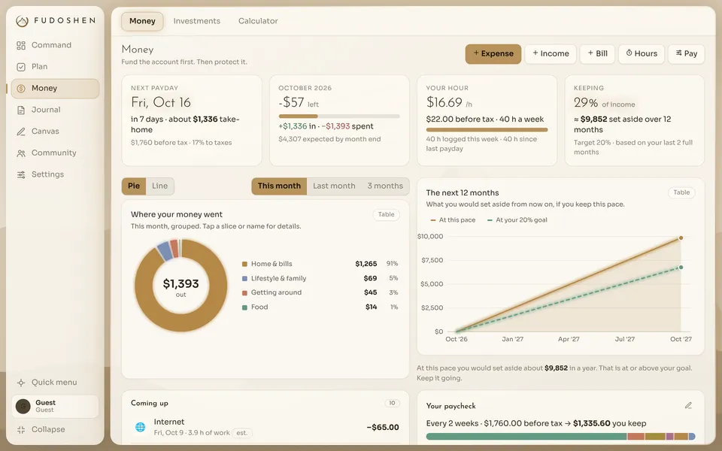Click the Lifestyle & family blue legend swatch
The width and height of the screenshot is (722, 451).
coord(244,278)
